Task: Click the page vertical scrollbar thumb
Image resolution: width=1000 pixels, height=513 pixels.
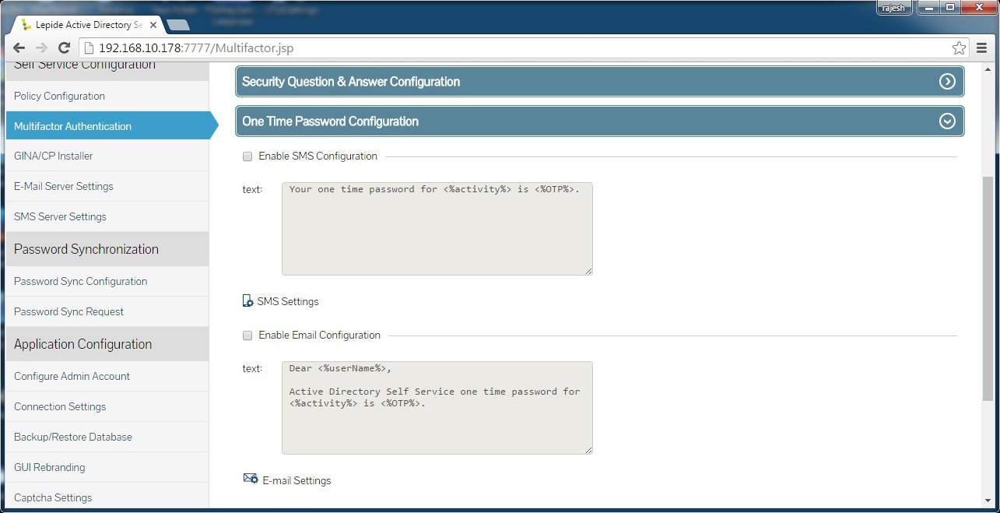Action: point(988,288)
